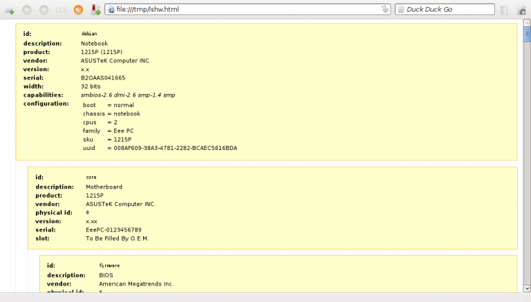This screenshot has height=302, width=531.
Task: Reload the current page with the orange icon
Action: [x=78, y=10]
